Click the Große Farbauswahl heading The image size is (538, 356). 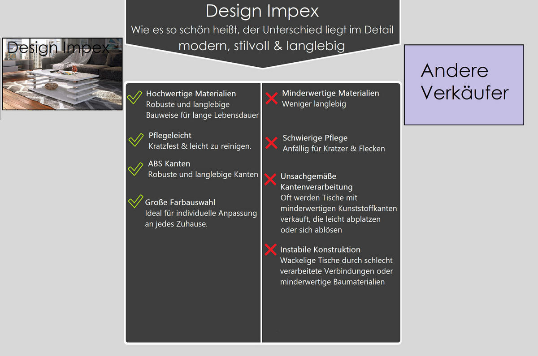[180, 202]
